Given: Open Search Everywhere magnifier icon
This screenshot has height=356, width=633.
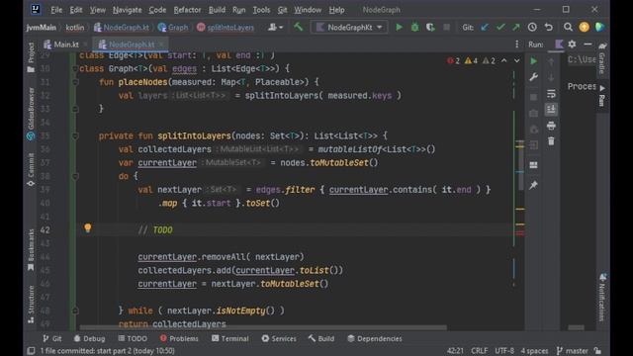Looking at the screenshot, I should (568, 27).
